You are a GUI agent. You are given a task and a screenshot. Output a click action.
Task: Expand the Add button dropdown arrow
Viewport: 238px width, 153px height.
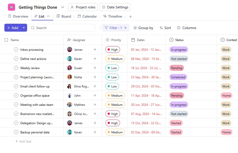coord(24,28)
